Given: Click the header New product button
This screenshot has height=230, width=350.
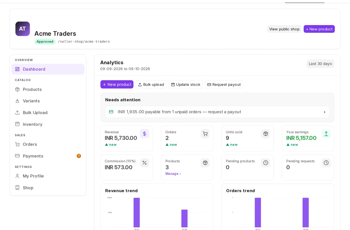Looking at the screenshot, I should click(319, 29).
